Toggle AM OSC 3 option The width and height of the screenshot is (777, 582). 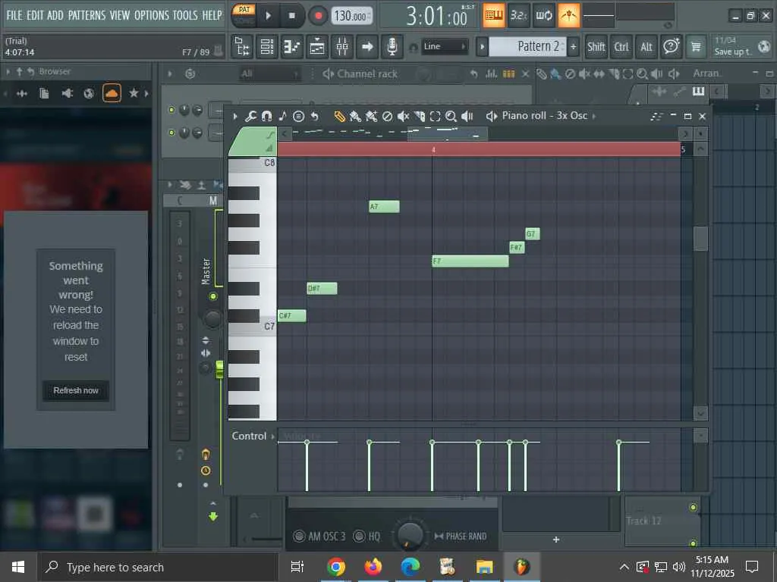(x=319, y=536)
